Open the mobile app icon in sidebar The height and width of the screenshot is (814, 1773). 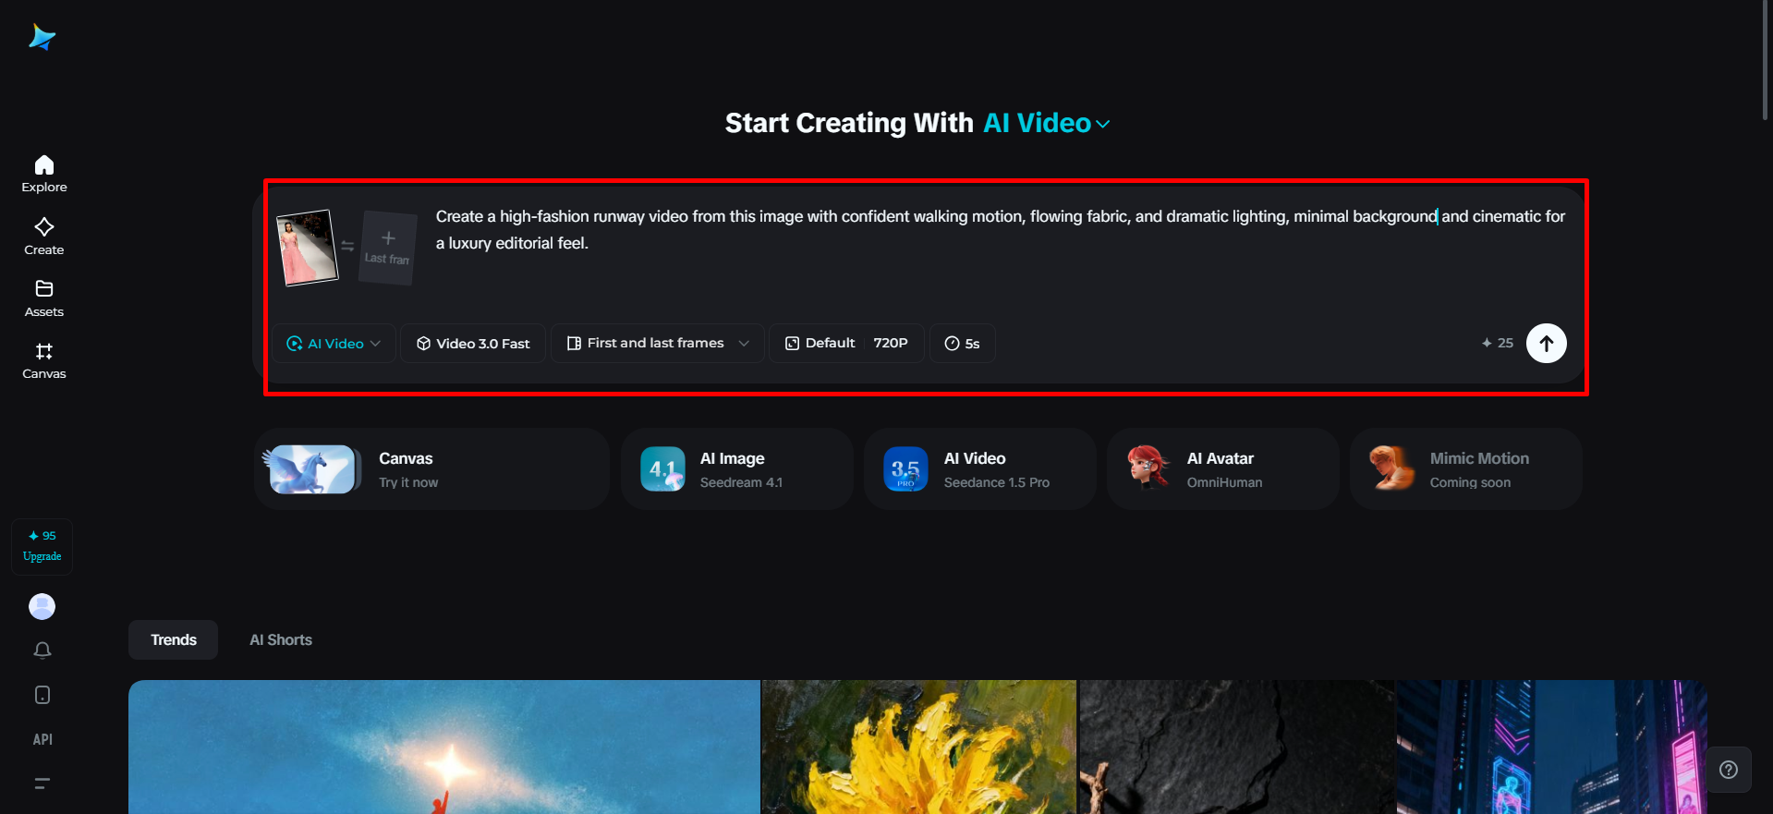click(x=43, y=695)
